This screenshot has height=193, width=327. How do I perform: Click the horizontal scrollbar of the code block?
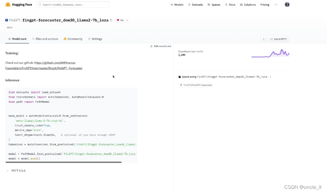(63, 162)
